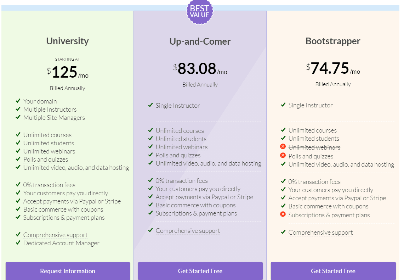Viewport: 404px width, 280px height.
Task: Click University's Unlimited webinars feature text
Action: click(49, 151)
